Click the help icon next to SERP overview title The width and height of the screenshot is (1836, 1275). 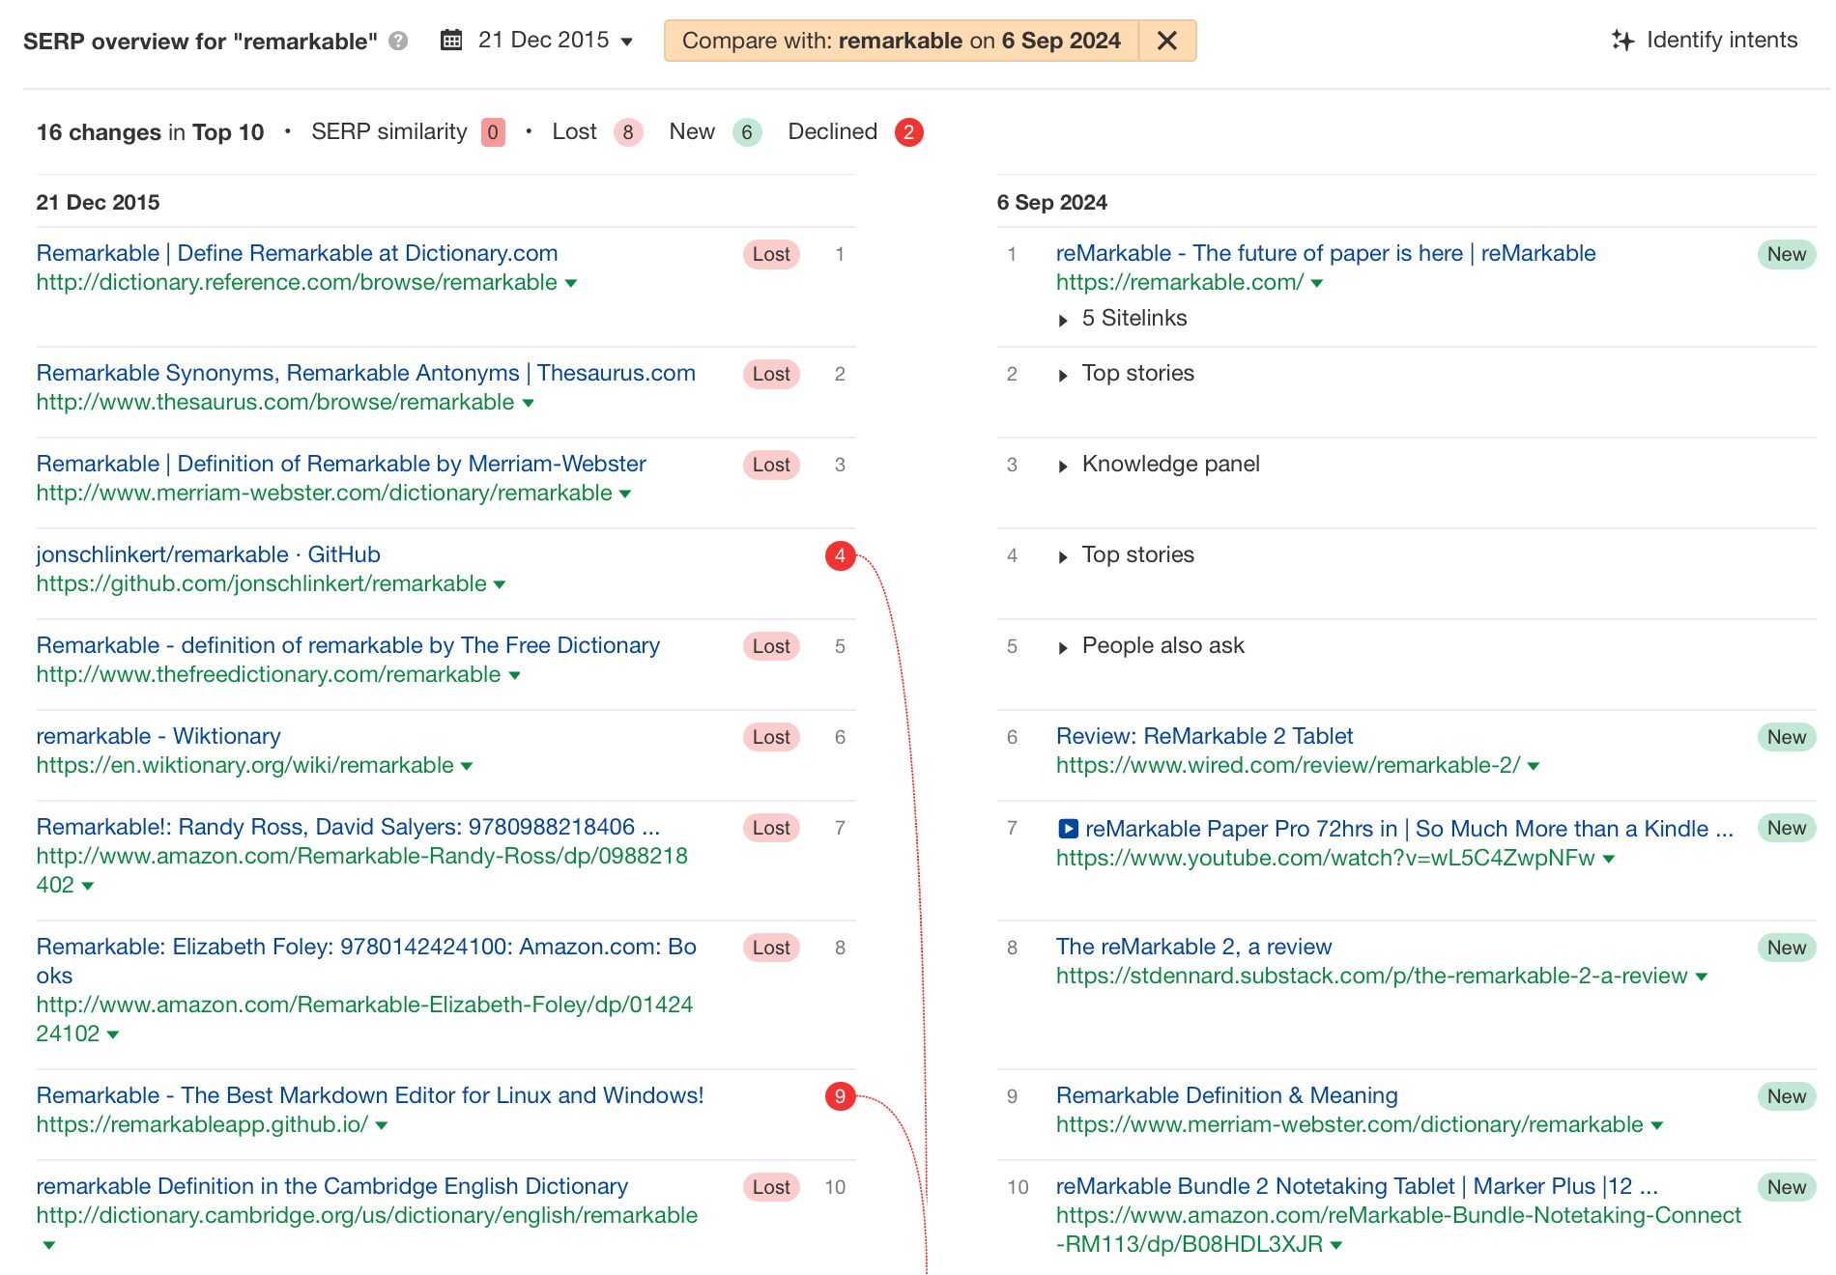pos(397,41)
